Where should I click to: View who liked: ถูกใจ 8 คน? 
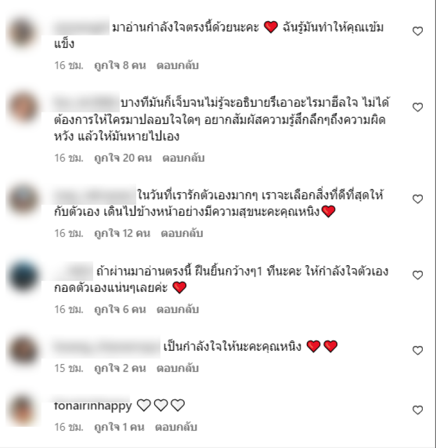(x=120, y=65)
